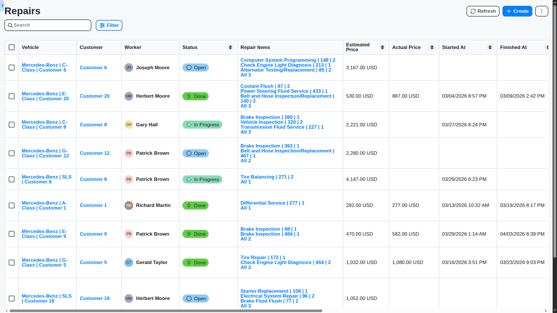Sort by the Estimated Price column arrows
The image size is (557, 313).
click(382, 47)
